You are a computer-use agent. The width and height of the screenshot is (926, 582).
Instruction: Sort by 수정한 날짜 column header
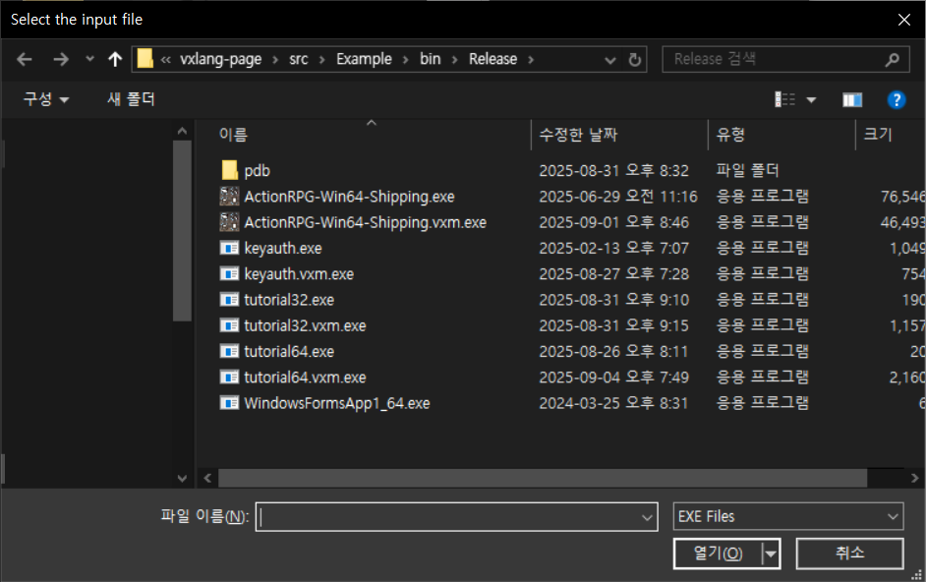coord(578,135)
